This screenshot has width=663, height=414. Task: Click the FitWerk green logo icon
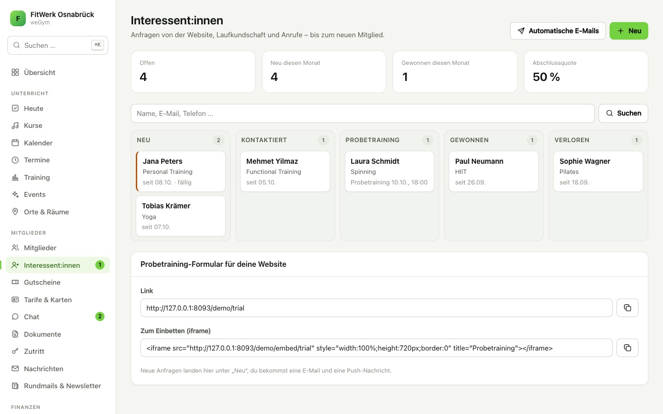tap(18, 18)
